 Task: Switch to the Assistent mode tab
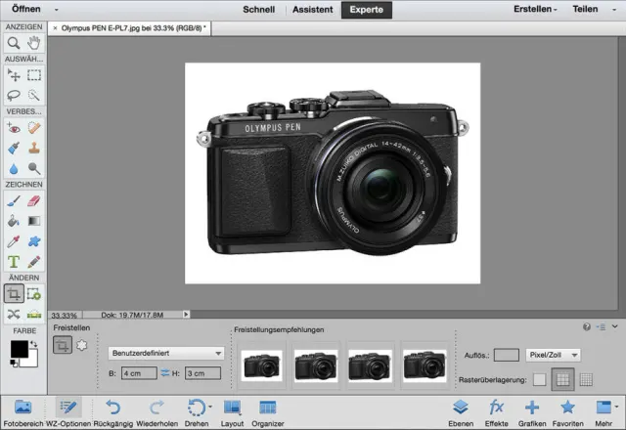click(314, 10)
